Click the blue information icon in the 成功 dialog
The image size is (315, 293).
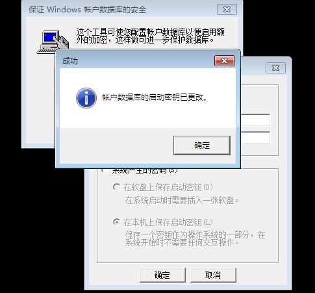click(x=86, y=98)
